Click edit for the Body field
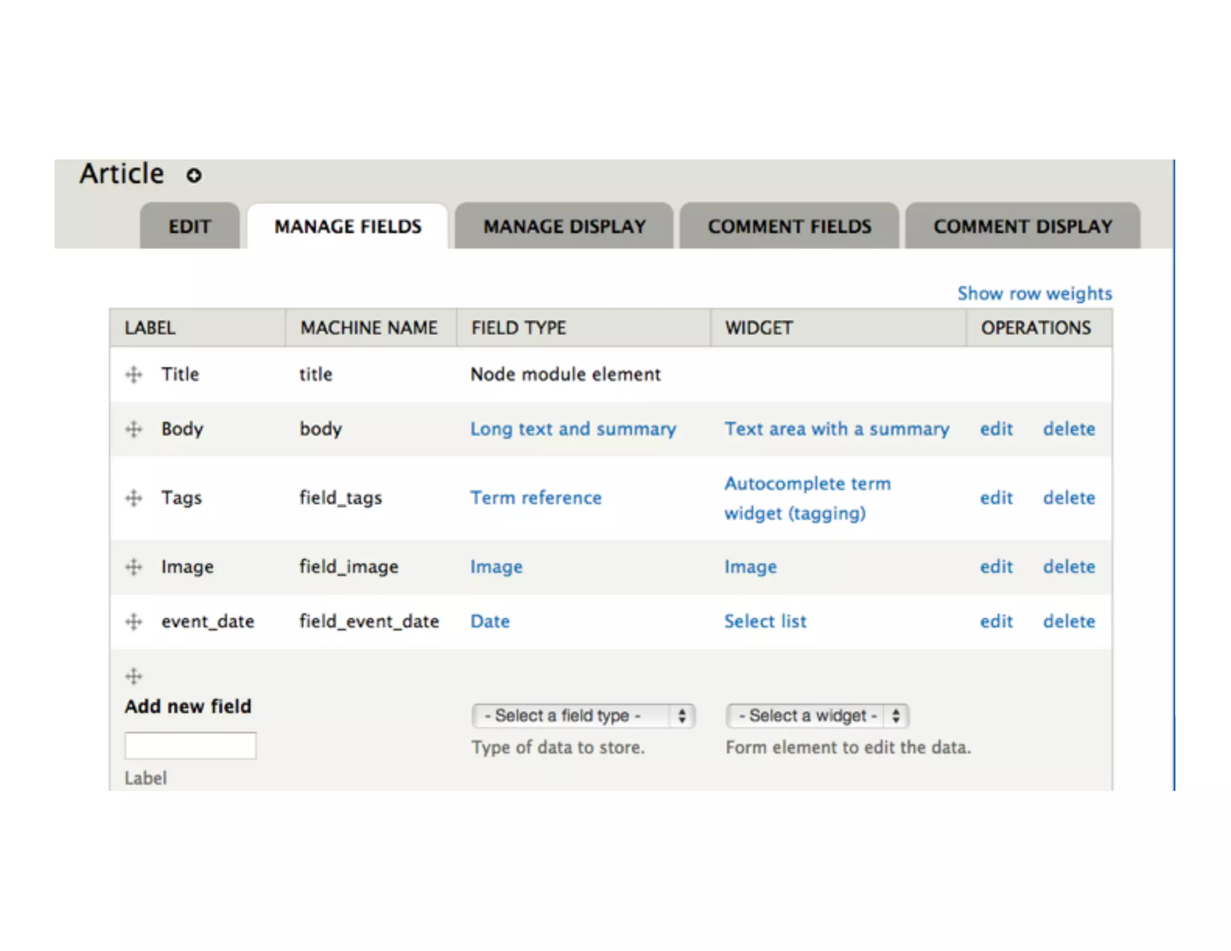This screenshot has width=1231, height=951. click(x=996, y=429)
